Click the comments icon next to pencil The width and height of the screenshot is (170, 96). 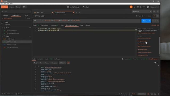(158, 16)
